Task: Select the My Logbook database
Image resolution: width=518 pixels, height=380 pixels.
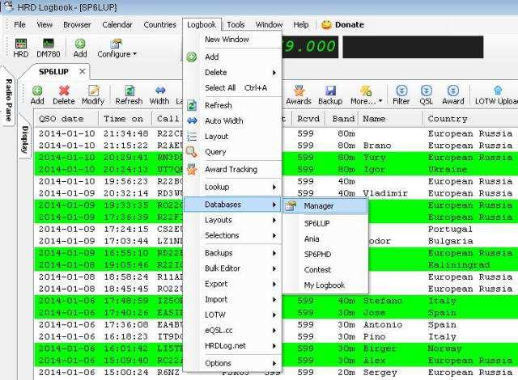Action: click(325, 285)
